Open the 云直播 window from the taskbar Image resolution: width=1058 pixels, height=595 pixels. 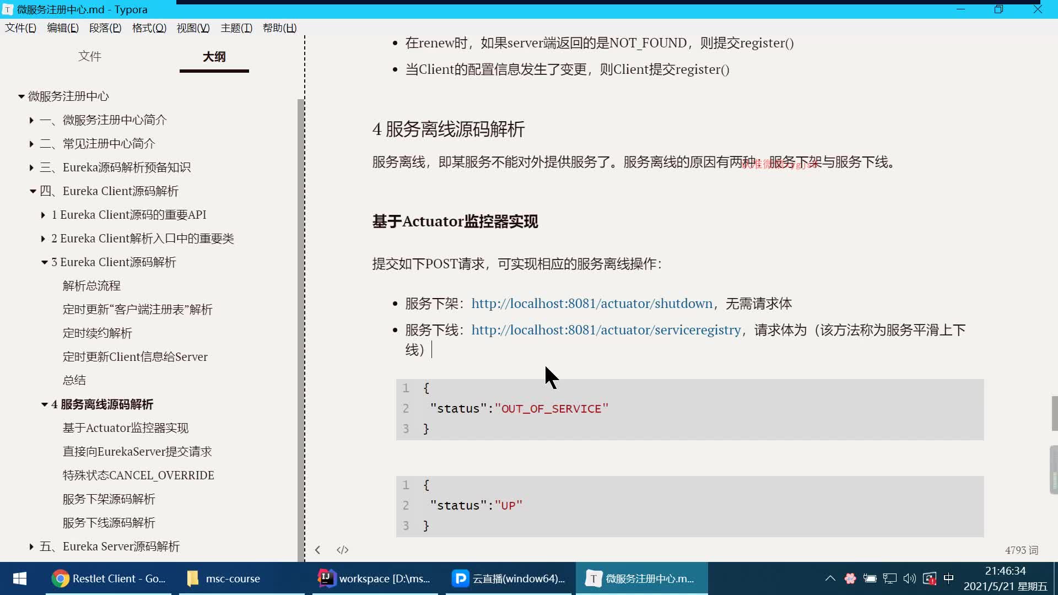(x=507, y=578)
